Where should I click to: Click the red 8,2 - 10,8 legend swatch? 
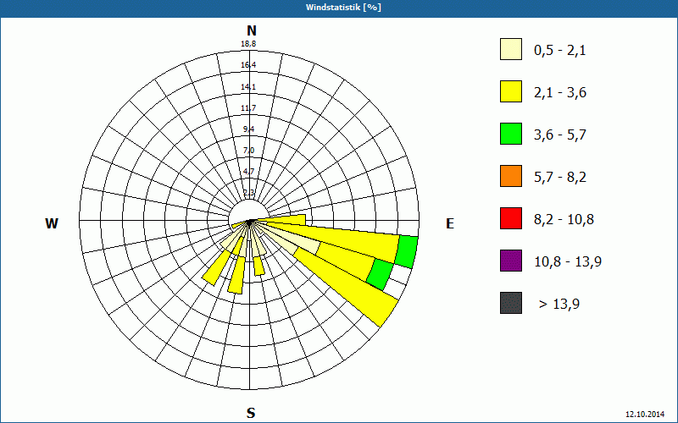coord(511,218)
